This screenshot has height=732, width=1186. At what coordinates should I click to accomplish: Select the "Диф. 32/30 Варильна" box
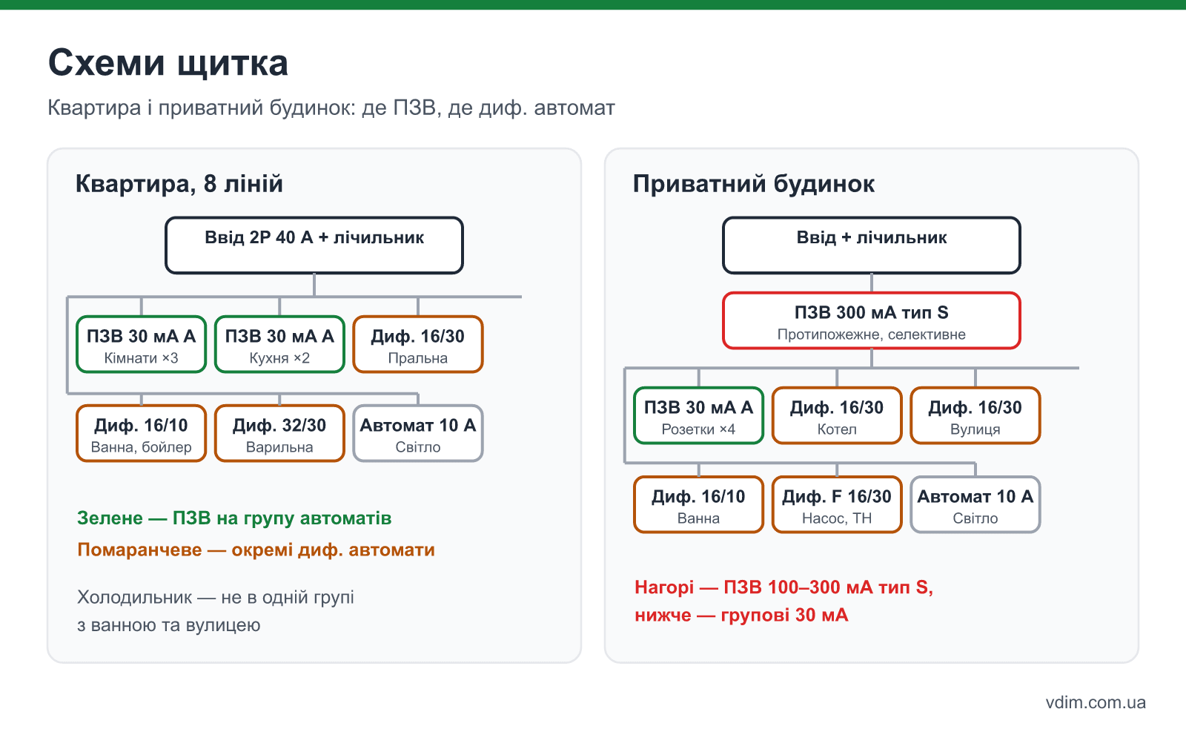pos(279,434)
